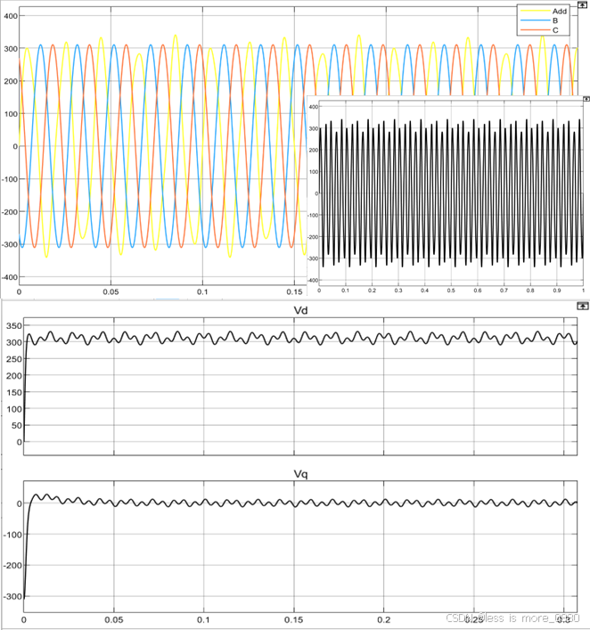The width and height of the screenshot is (590, 630).
Task: Click the 'Vq' plot title
Action: click(x=300, y=474)
